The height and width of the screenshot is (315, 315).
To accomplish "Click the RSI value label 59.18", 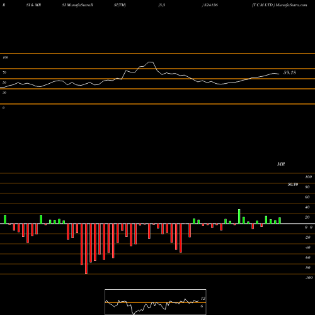I will point(290,72).
